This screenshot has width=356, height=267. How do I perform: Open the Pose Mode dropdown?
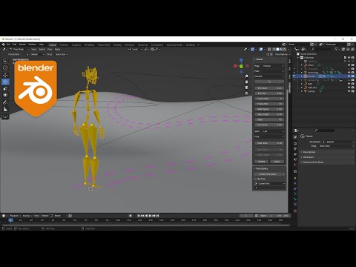(x=19, y=50)
